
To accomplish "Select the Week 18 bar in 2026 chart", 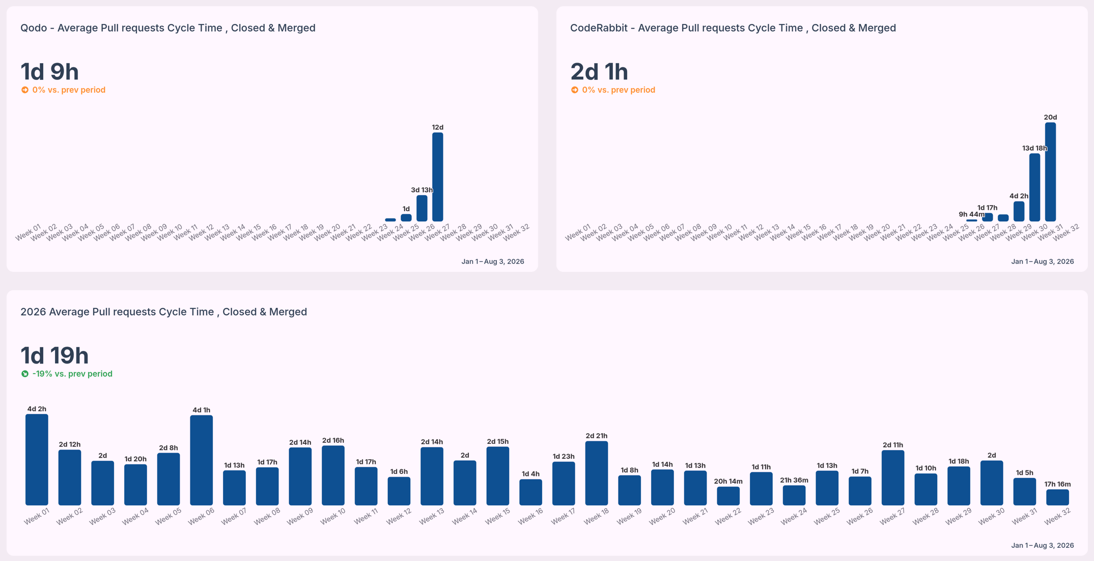I will pyautogui.click(x=597, y=473).
